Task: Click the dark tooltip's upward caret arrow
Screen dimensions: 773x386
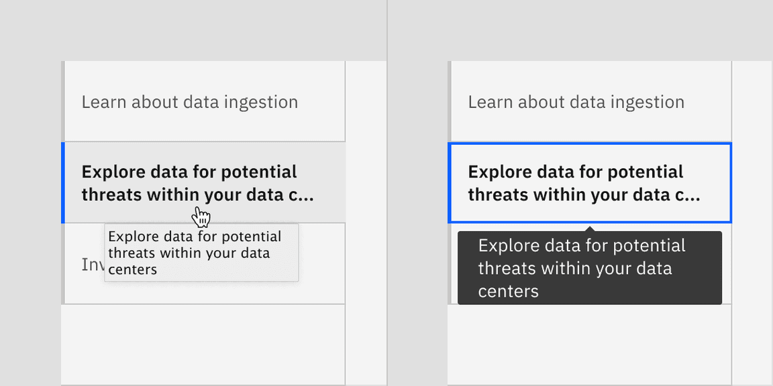Action: (x=589, y=228)
